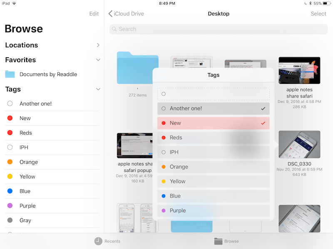Viewport: 333px width, 249px height.
Task: Tap the Bluetooth icon in status bar
Action: (x=309, y=3)
